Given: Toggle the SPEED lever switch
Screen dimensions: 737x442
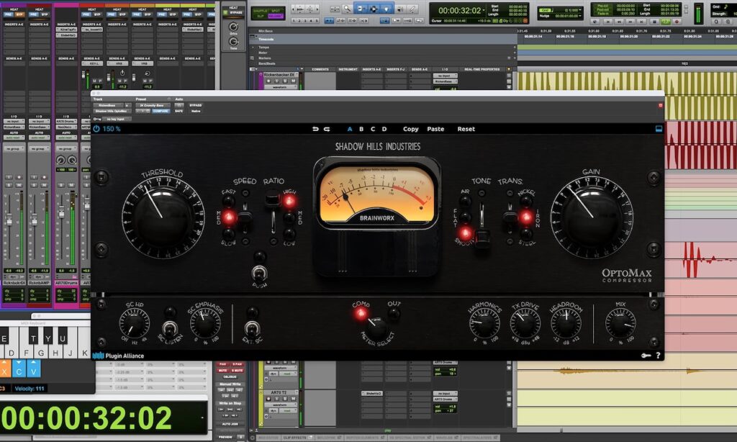Looking at the screenshot, I should 245,217.
